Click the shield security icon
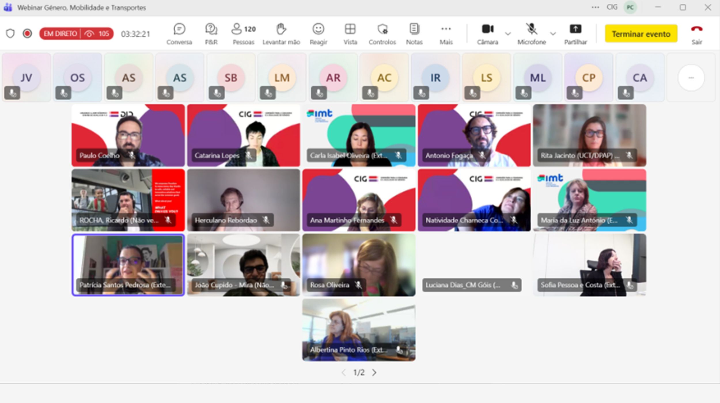This screenshot has width=720, height=403. (10, 34)
